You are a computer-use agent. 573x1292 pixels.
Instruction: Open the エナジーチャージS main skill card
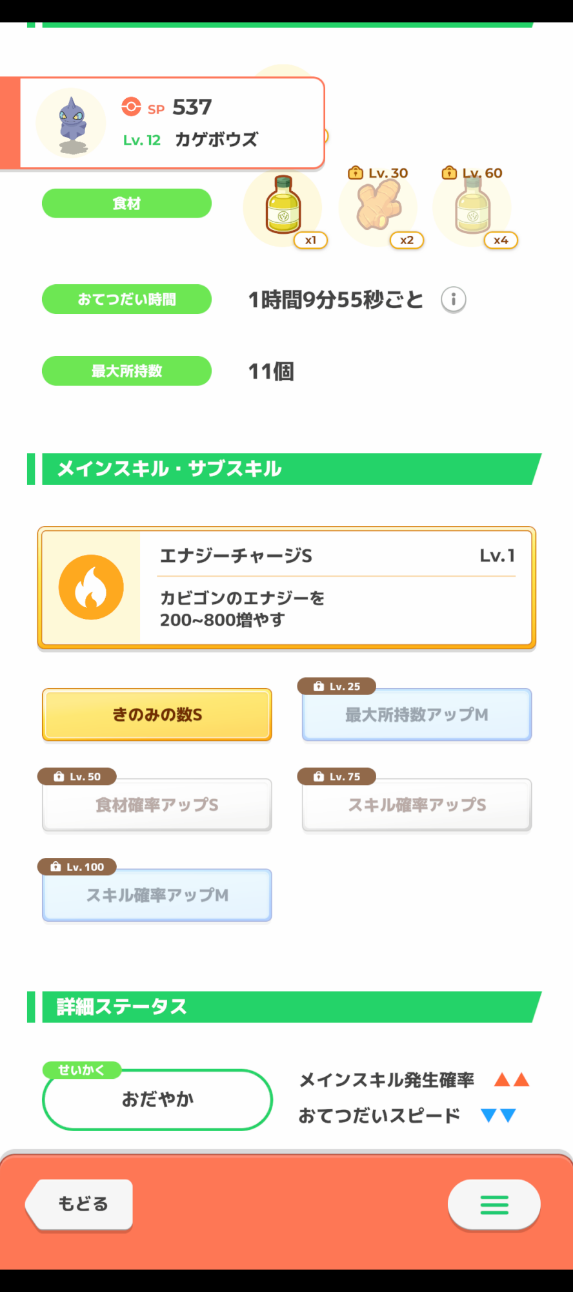coord(336,587)
